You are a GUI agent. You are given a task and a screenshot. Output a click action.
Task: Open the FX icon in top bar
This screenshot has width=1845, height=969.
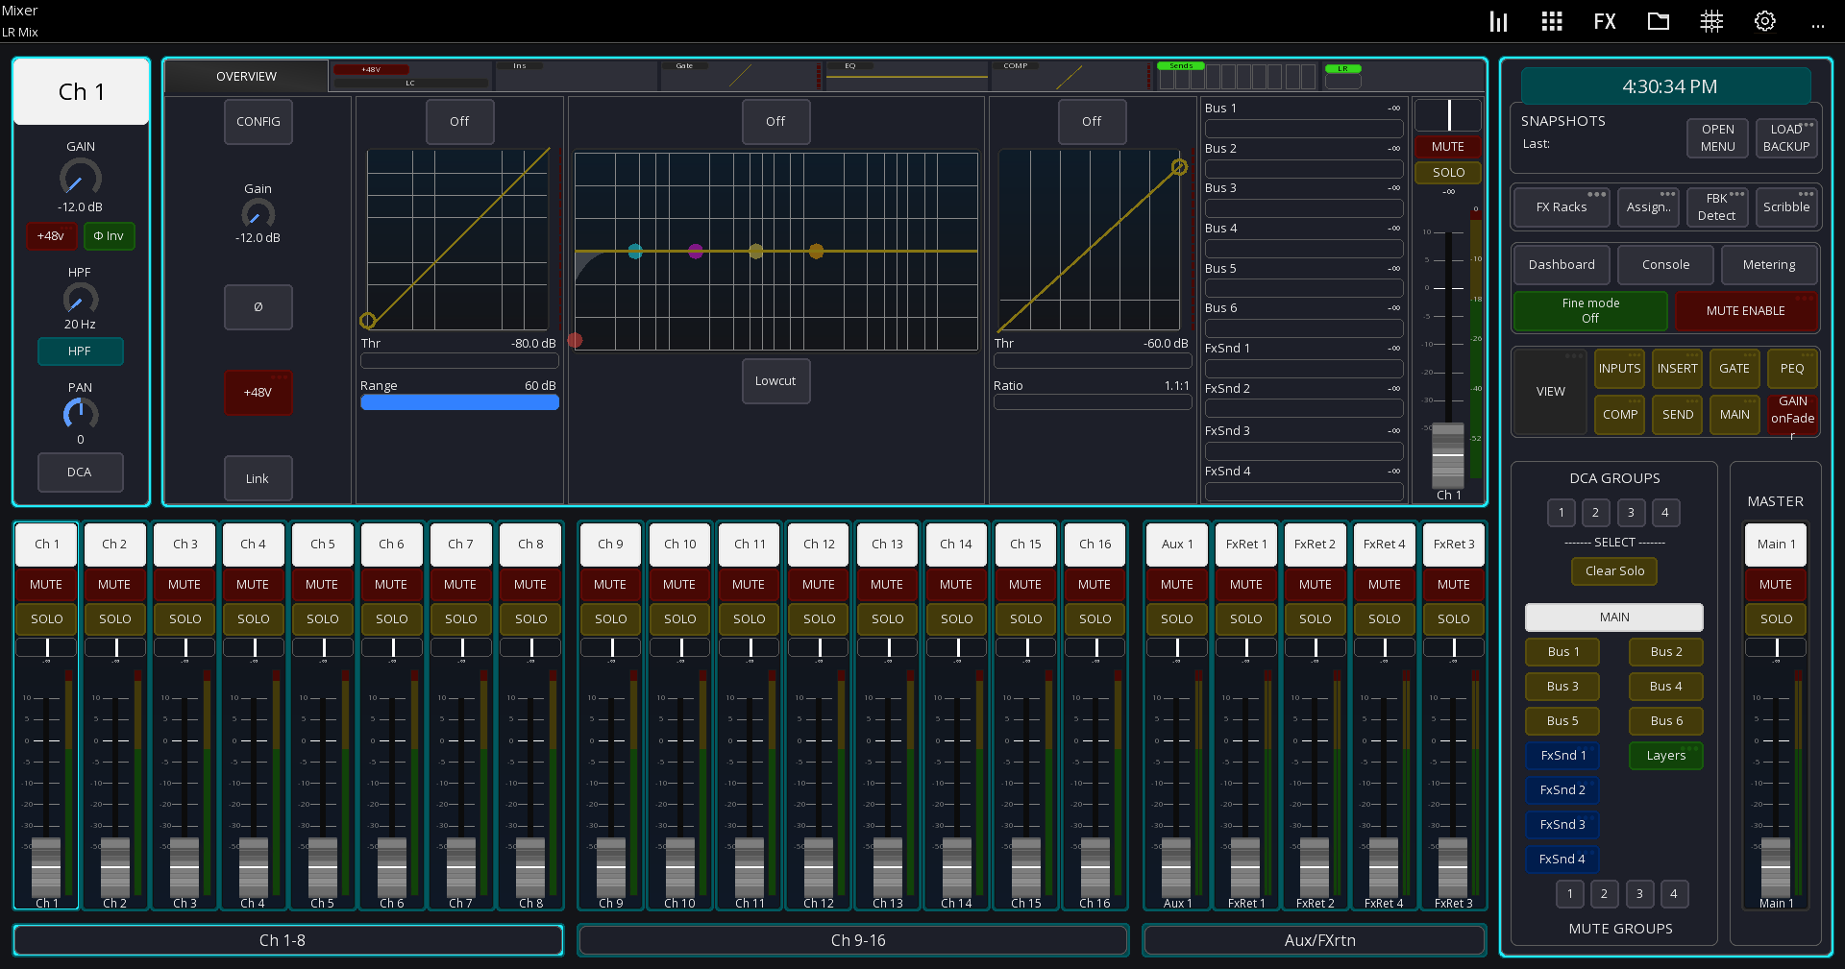1604,21
